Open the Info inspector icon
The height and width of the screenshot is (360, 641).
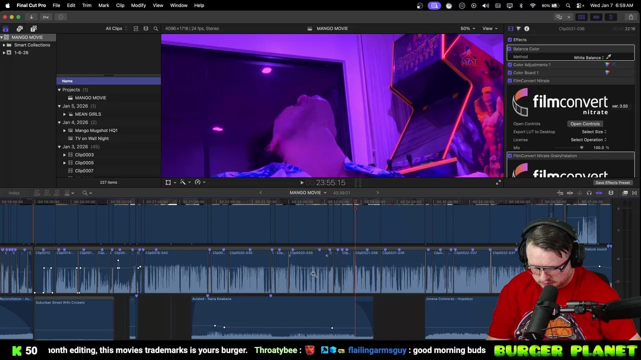click(x=527, y=28)
